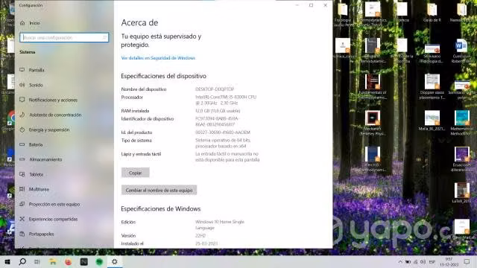The width and height of the screenshot is (477, 268).
Task: Select Doppler vasos placentarios desktop file
Action: [432, 86]
